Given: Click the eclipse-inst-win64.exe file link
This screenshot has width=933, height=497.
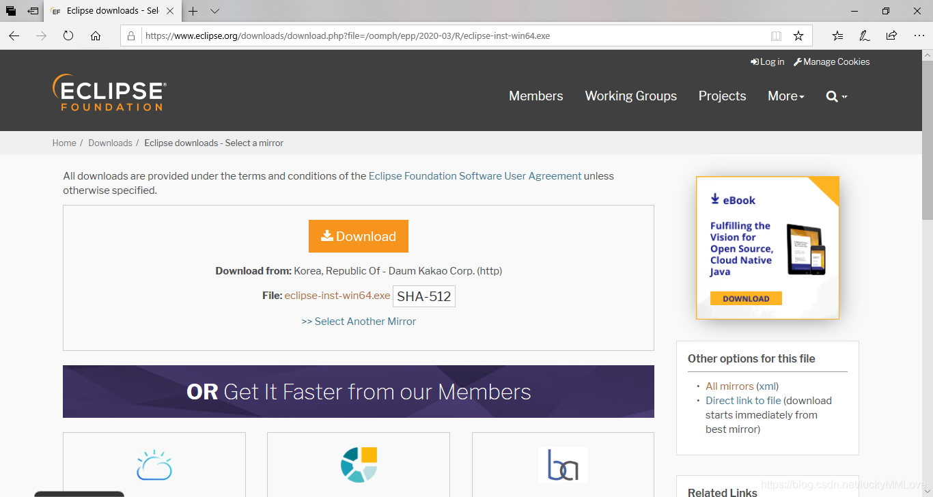Looking at the screenshot, I should (337, 296).
